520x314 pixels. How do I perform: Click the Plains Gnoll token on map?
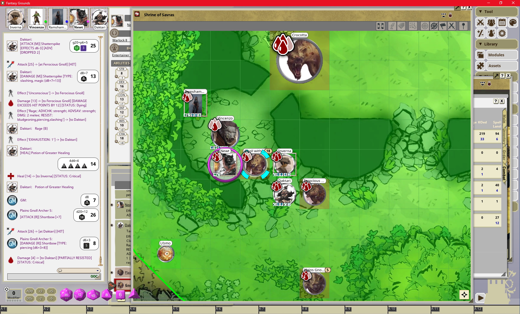[314, 283]
